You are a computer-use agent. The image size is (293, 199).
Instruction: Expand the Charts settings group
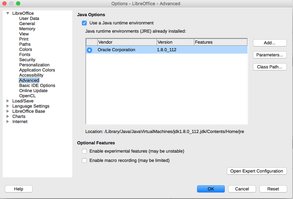(x=8, y=116)
